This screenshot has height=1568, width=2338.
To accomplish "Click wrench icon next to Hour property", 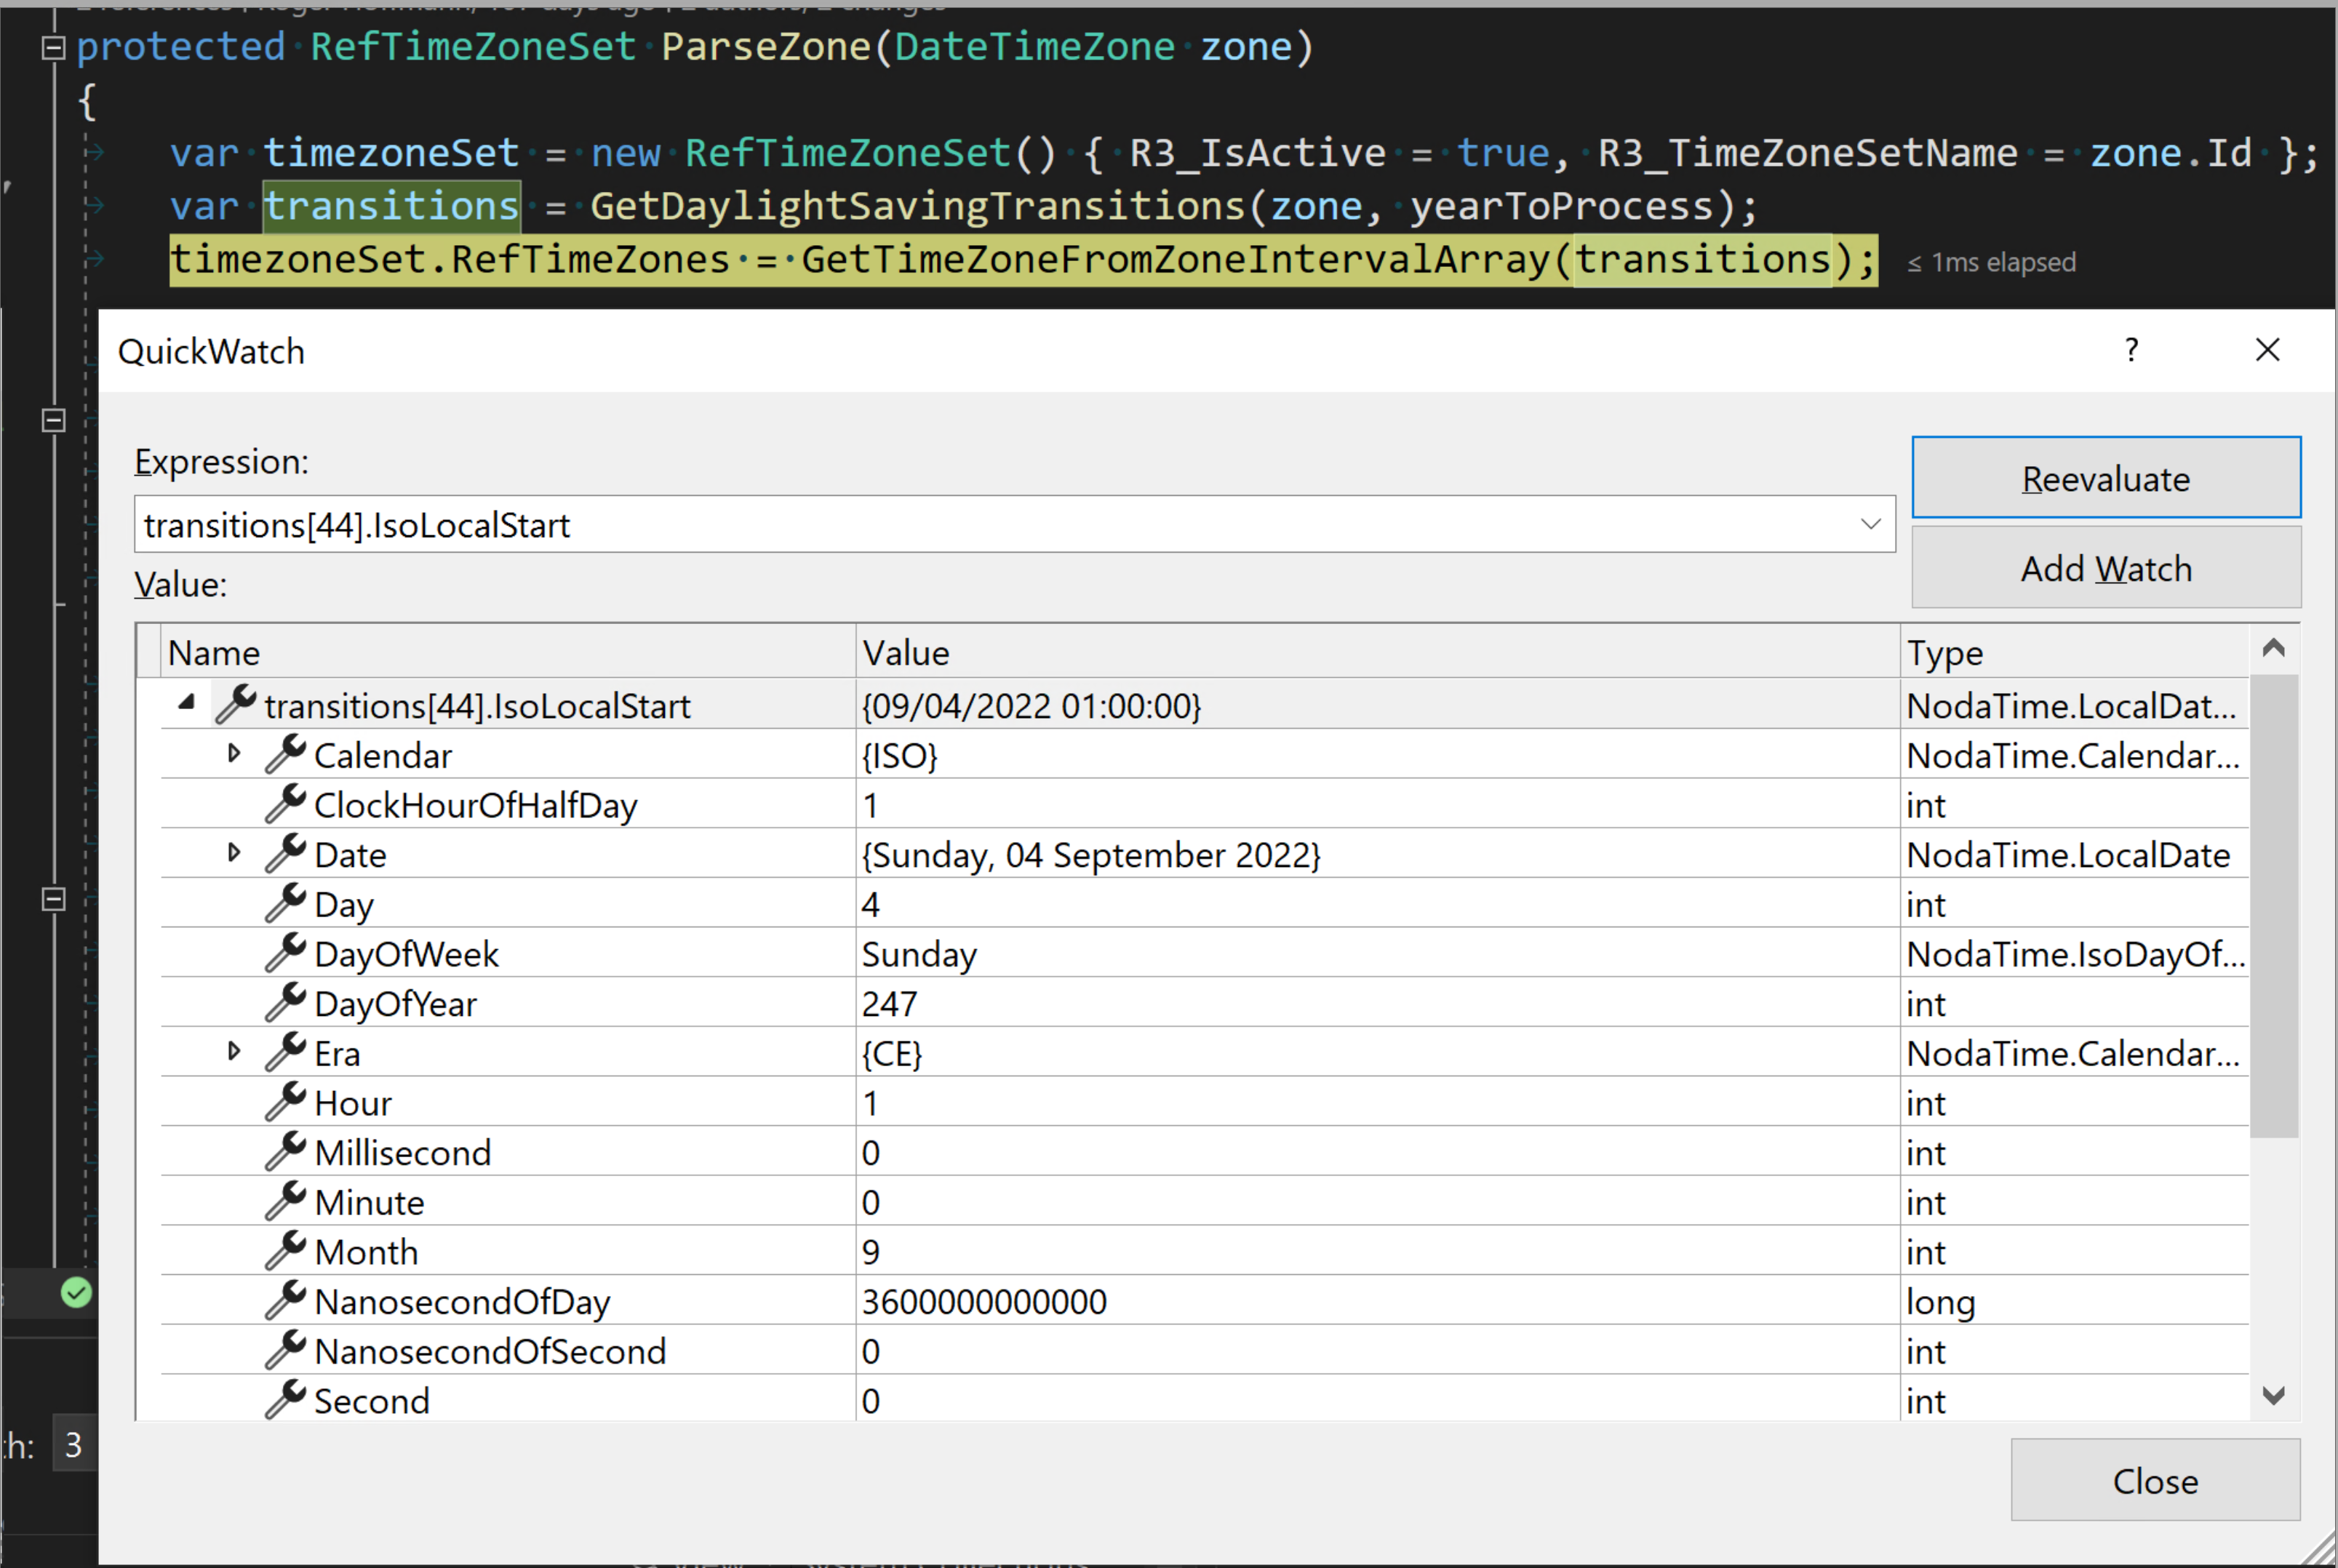I will tap(285, 1102).
